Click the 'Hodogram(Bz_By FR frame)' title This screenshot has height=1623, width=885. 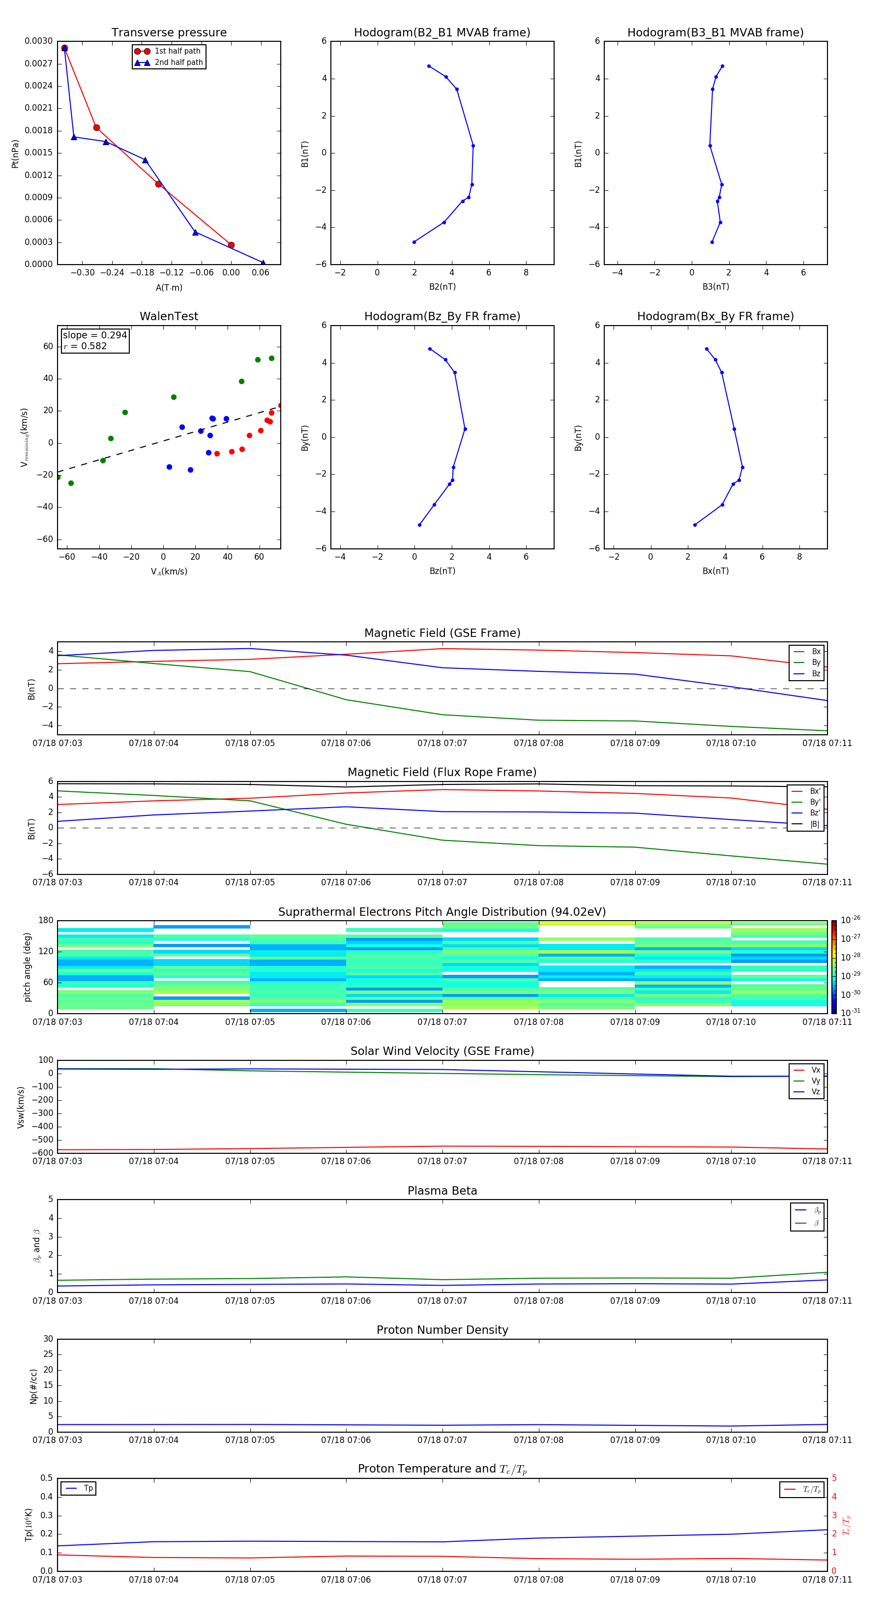442,316
